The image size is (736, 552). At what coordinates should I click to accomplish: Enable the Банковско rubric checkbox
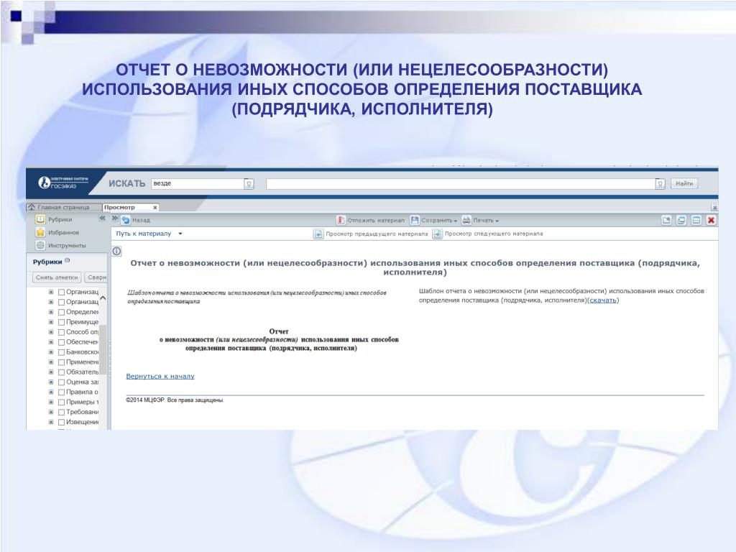(61, 352)
